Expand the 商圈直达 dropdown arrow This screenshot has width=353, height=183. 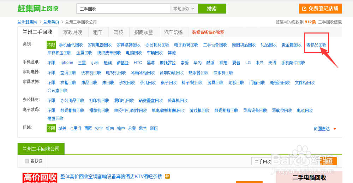pyautogui.click(x=335, y=129)
